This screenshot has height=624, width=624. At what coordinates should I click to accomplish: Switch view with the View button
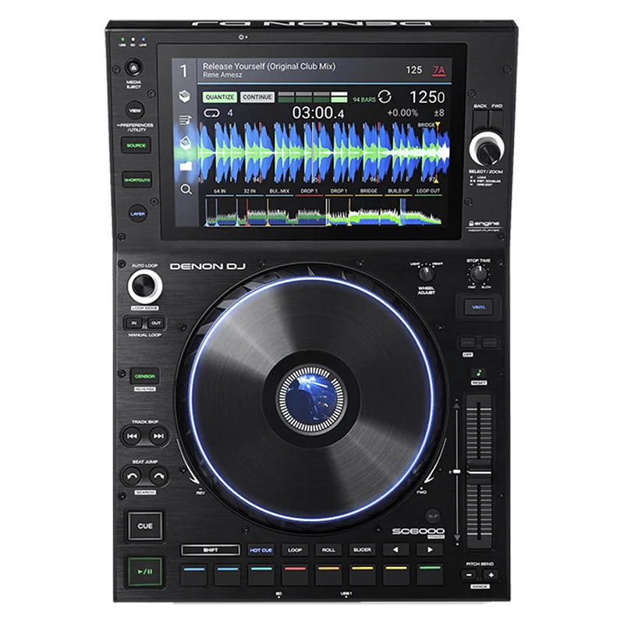point(135,110)
